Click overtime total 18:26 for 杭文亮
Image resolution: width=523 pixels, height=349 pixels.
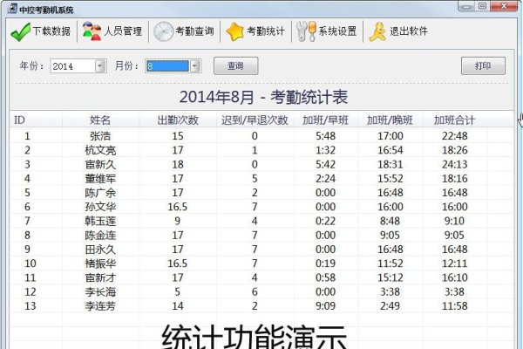click(455, 150)
